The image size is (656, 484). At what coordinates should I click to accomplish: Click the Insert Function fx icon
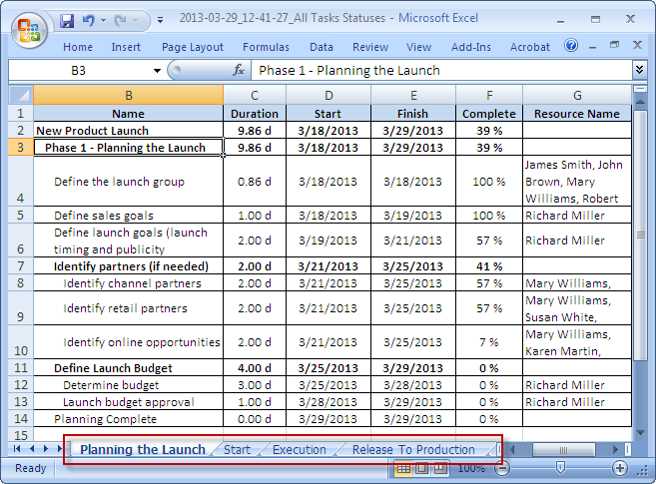[239, 70]
